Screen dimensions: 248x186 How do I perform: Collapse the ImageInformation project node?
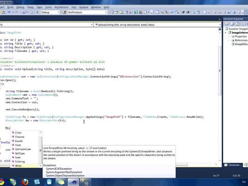pos(226,33)
